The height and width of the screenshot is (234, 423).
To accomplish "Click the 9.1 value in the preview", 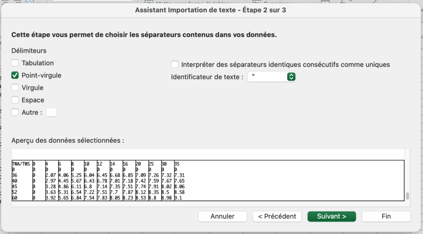I will pos(178,198).
